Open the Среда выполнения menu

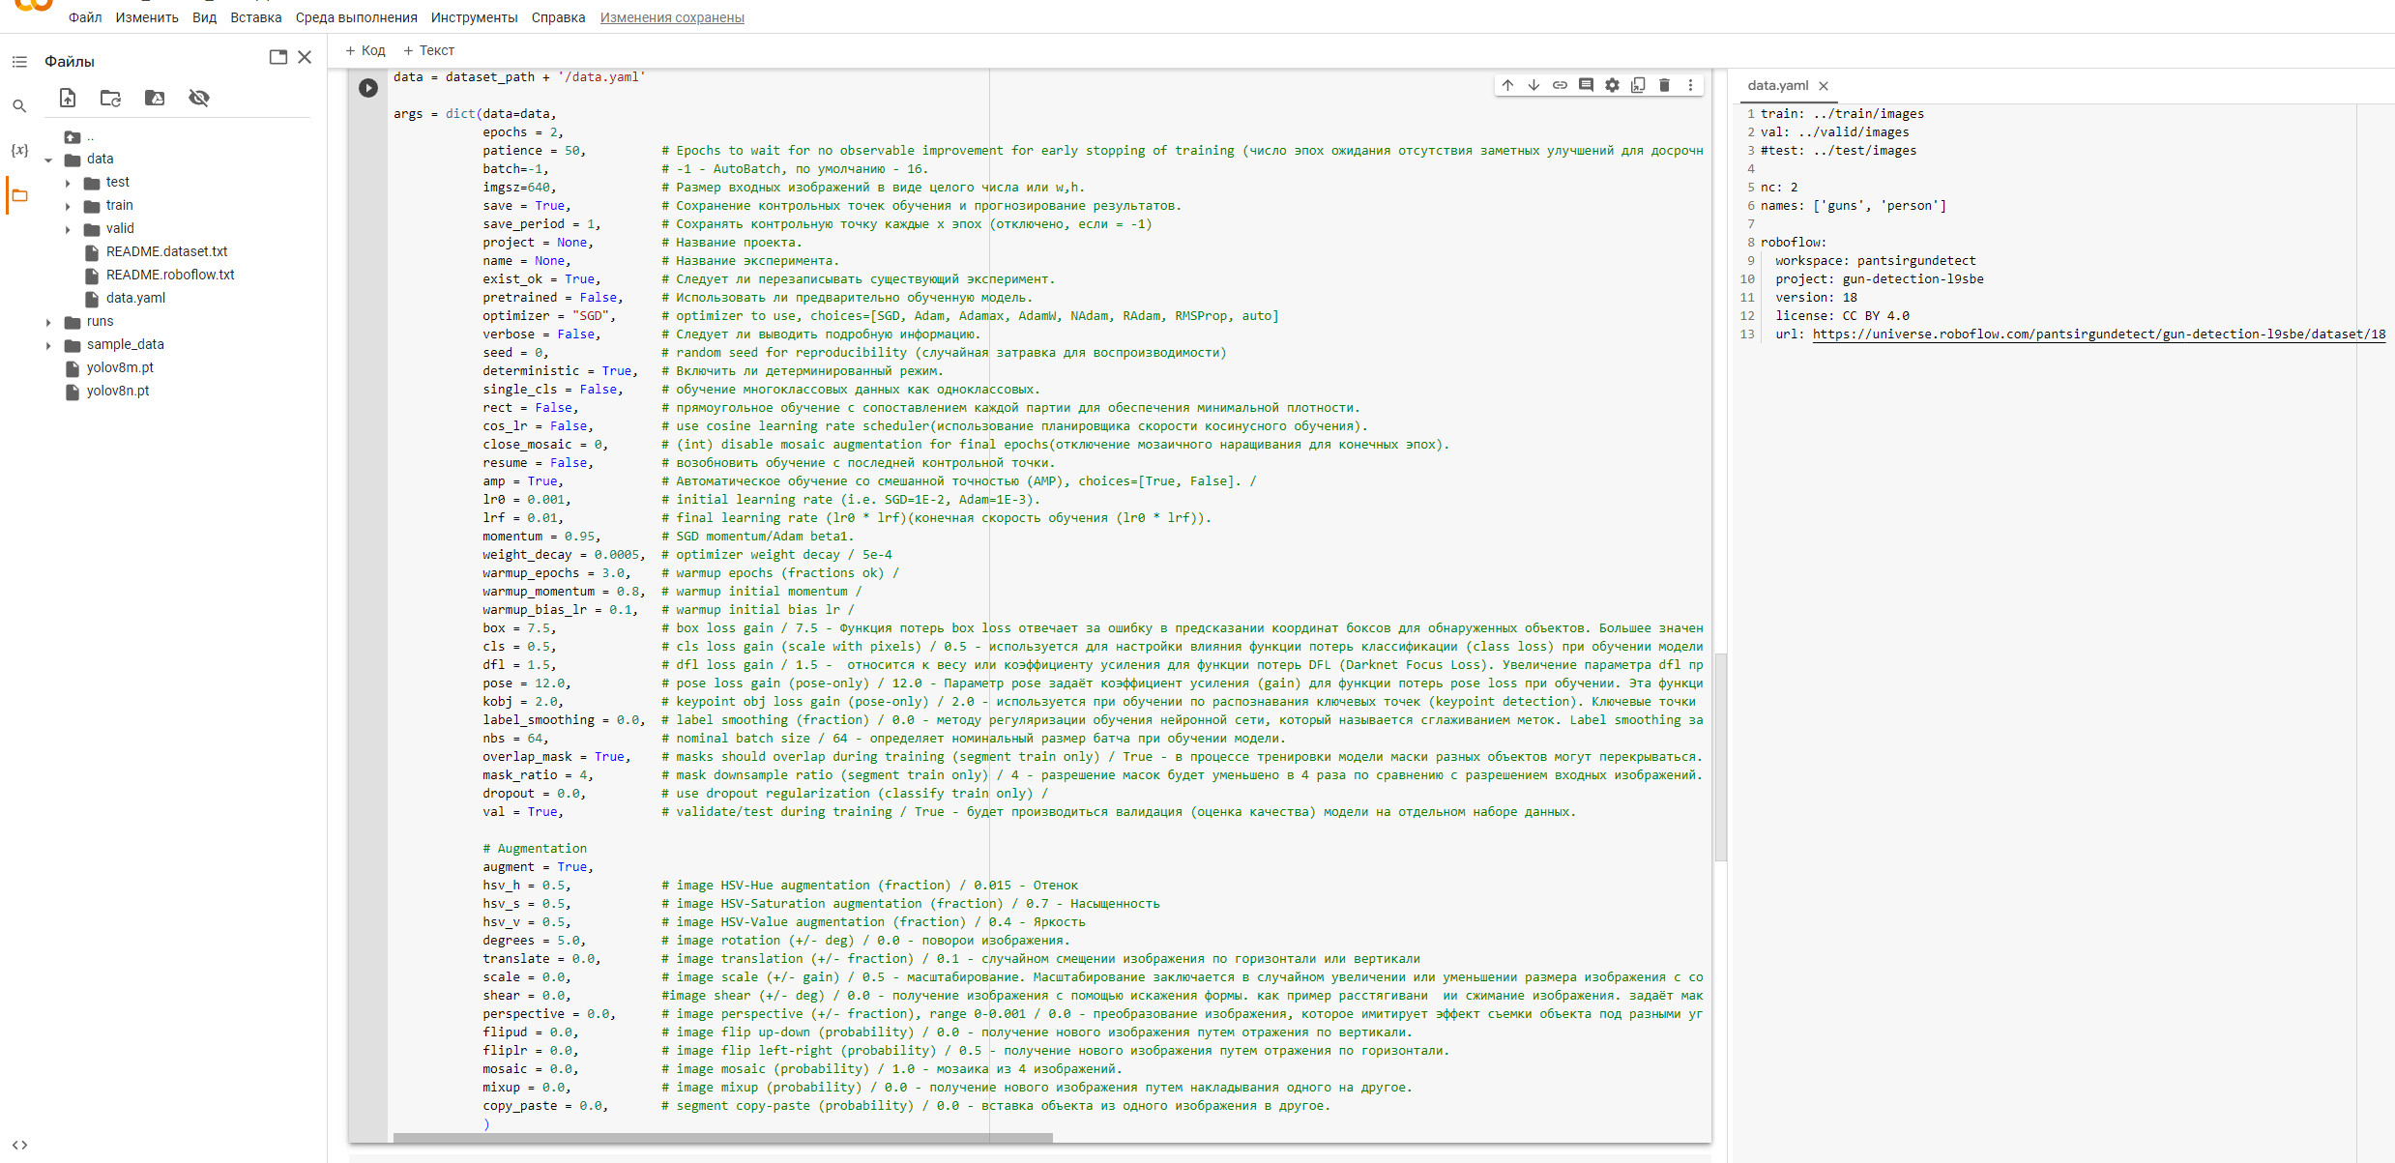(357, 16)
